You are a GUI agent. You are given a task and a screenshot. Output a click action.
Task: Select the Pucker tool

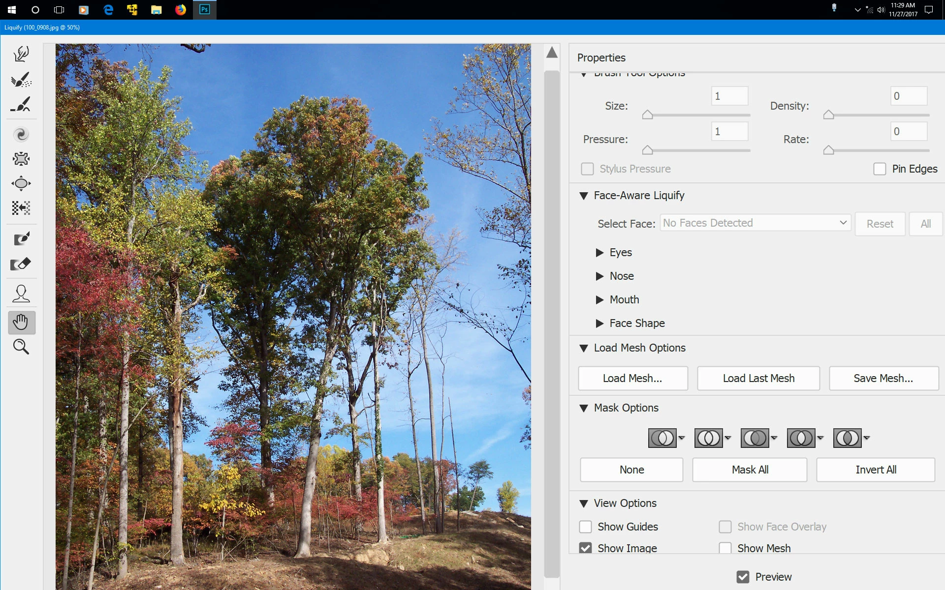(x=21, y=159)
